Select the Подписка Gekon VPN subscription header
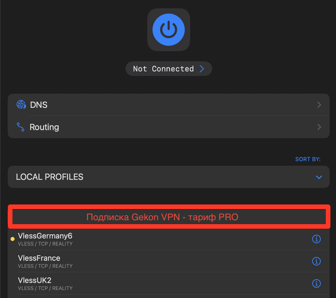The width and height of the screenshot is (336, 298). point(169,217)
